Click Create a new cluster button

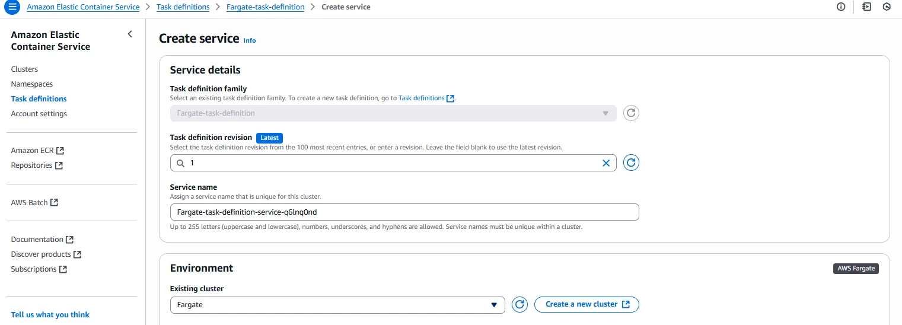587,304
